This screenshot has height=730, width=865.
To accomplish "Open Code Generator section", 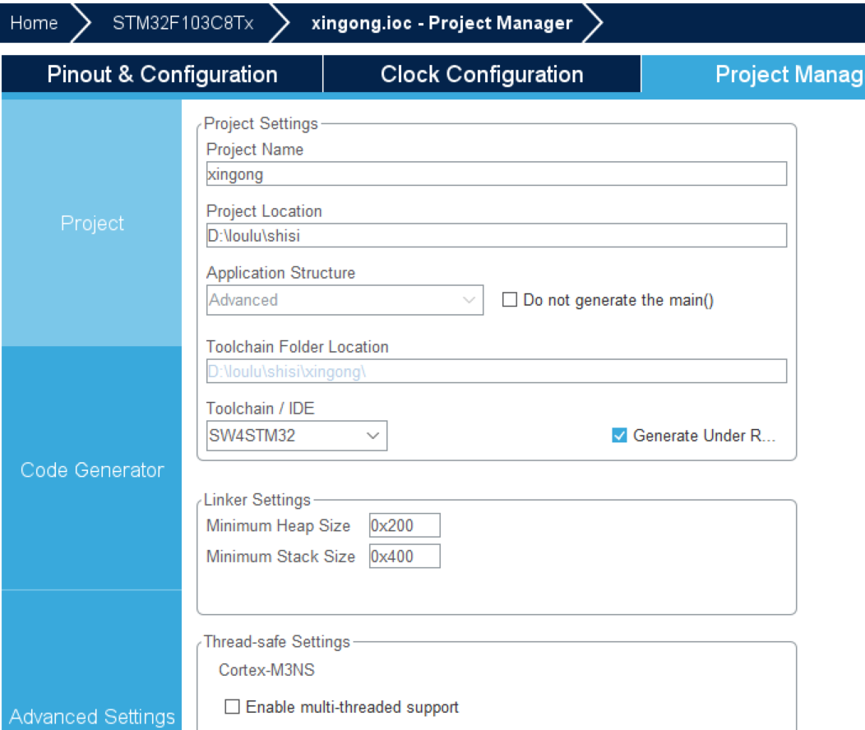I will pyautogui.click(x=91, y=469).
